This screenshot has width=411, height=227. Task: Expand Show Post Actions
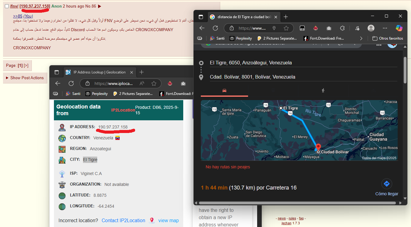[x=25, y=78]
